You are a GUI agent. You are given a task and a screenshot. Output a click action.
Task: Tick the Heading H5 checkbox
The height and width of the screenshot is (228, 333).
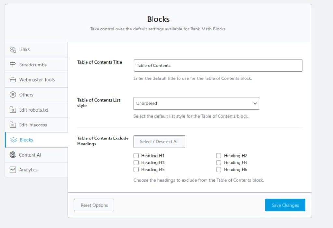[136, 170]
